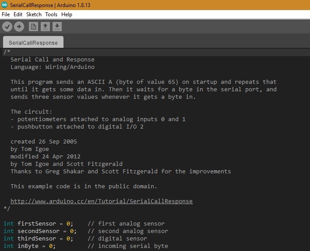
Task: Click the 'Thanks to Greg Shakar' line
Action: (x=120, y=172)
